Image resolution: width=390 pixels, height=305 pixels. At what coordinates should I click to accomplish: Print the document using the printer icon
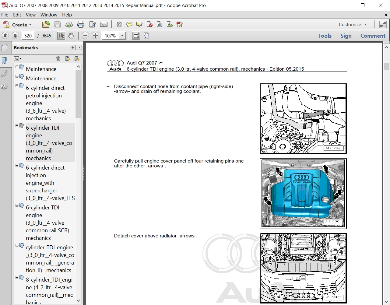[x=81, y=25]
